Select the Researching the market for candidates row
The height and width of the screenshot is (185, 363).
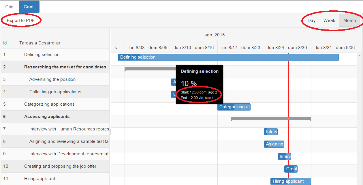pyautogui.click(x=55, y=67)
